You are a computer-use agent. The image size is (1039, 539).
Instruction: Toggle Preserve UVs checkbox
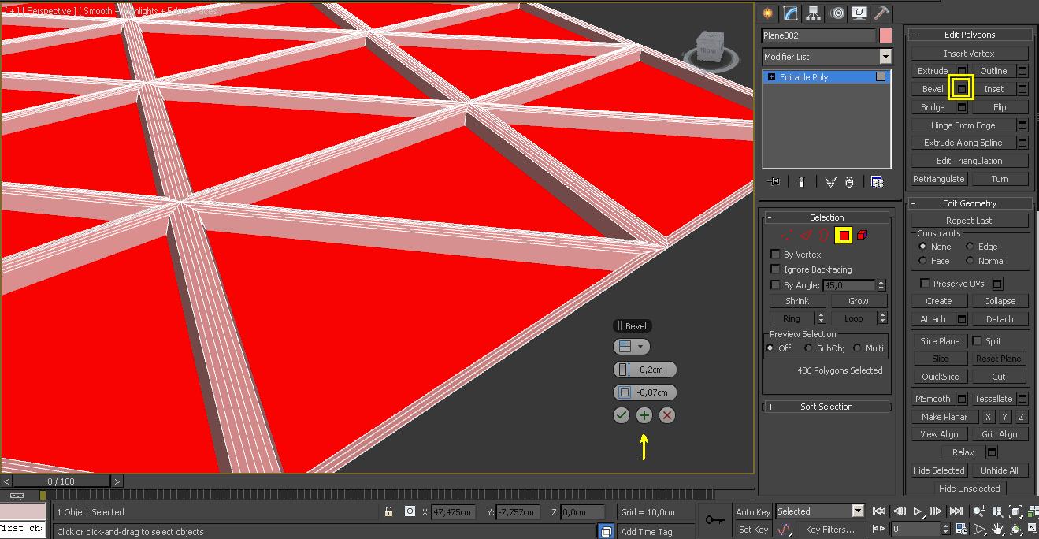click(925, 284)
